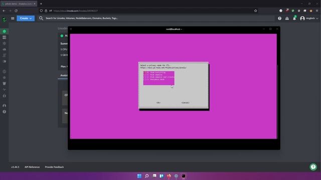Open Object Storage bucket icon in sidebar
The width and height of the screenshot is (321, 180).
pos(5,83)
